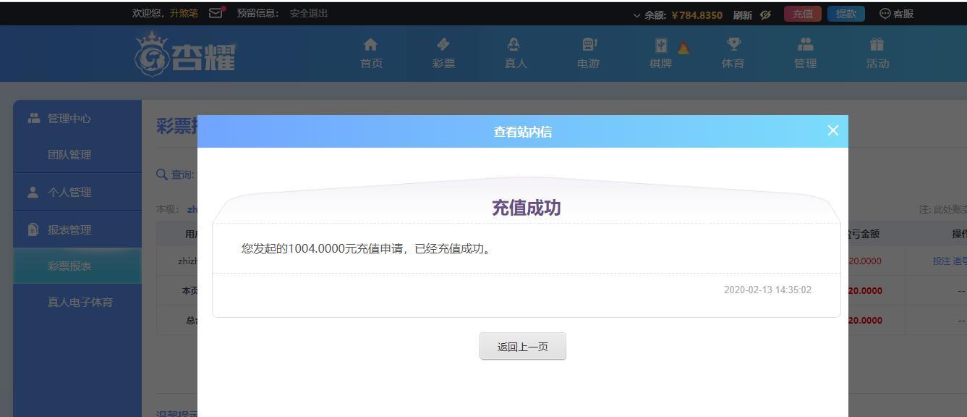
Task: Toggle balance visibility eye icon
Action: 765,14
